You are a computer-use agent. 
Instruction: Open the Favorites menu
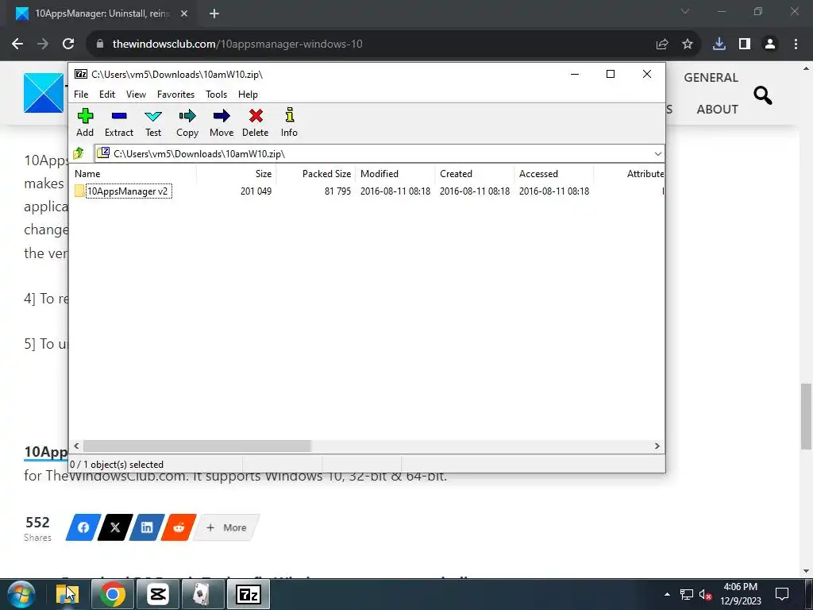coord(175,95)
